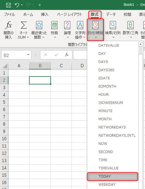This screenshot has width=145, height=189.
Task: Click the fx button beside formula bar
Action: point(67,55)
